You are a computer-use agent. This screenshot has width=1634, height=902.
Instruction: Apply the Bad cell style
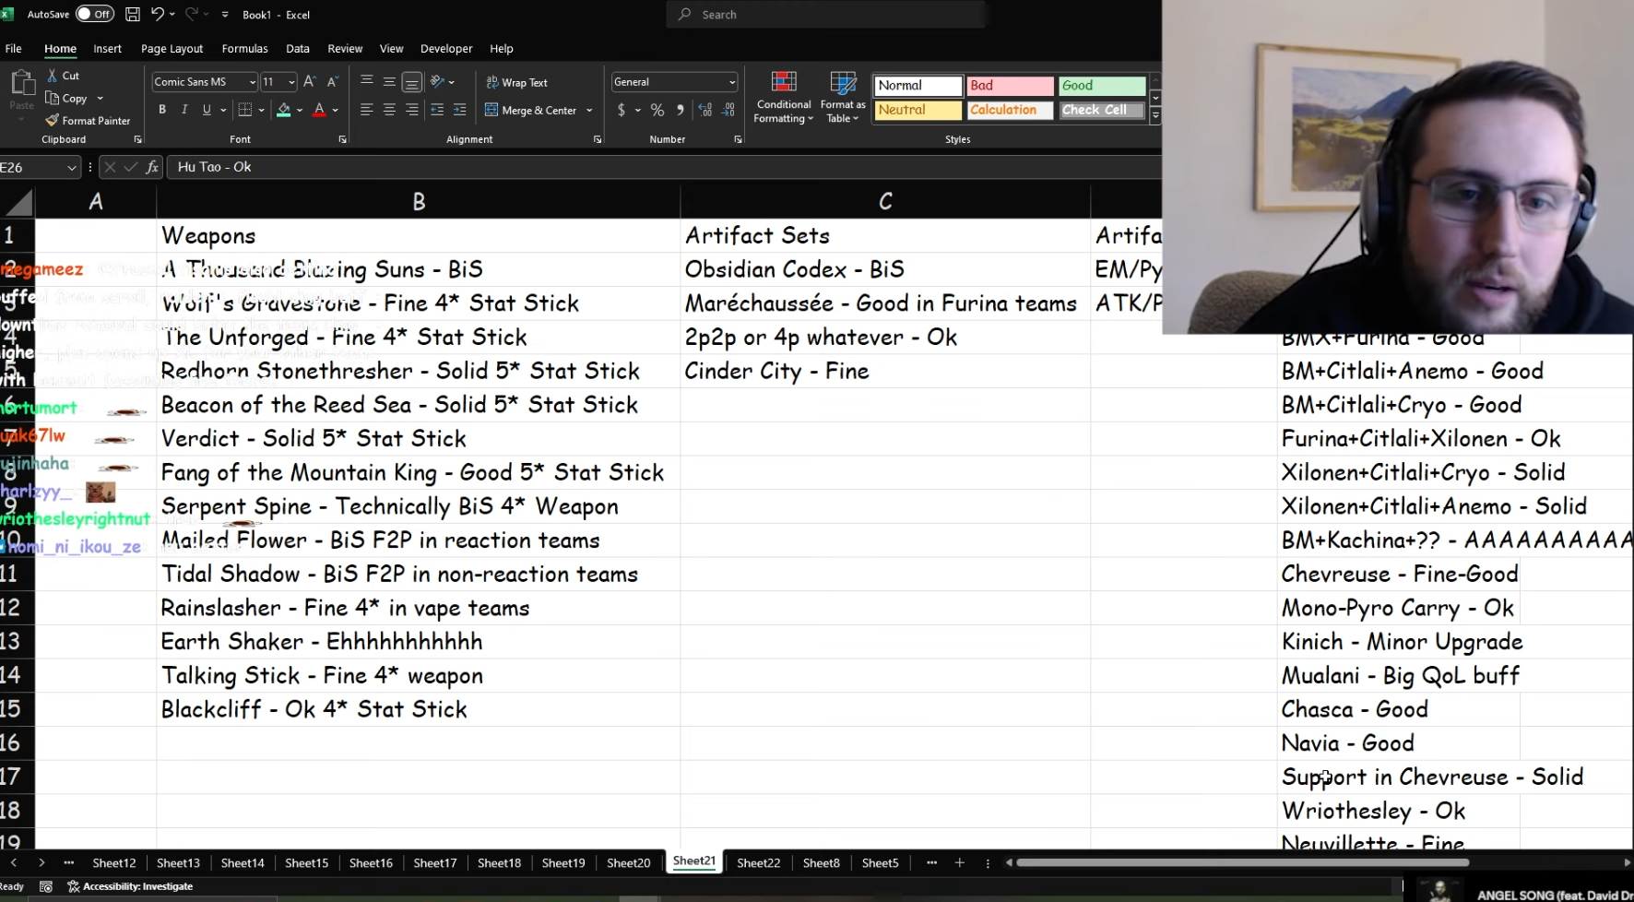coord(1010,86)
